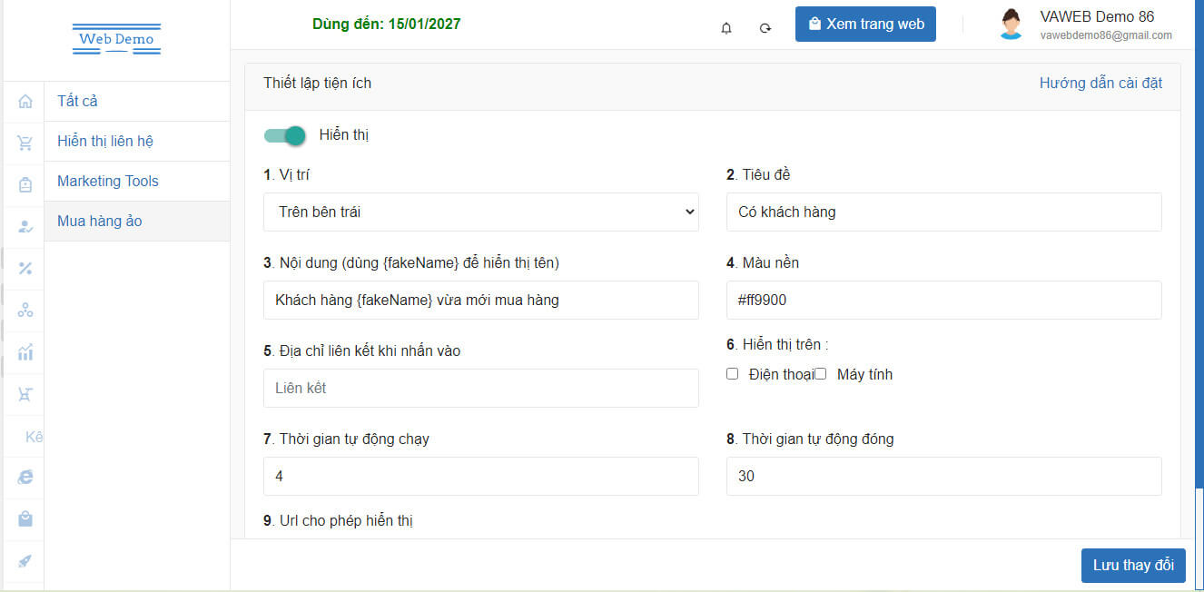Screen dimensions: 1204x592
Task: Select the Marketing Tools menu item
Action: click(108, 181)
